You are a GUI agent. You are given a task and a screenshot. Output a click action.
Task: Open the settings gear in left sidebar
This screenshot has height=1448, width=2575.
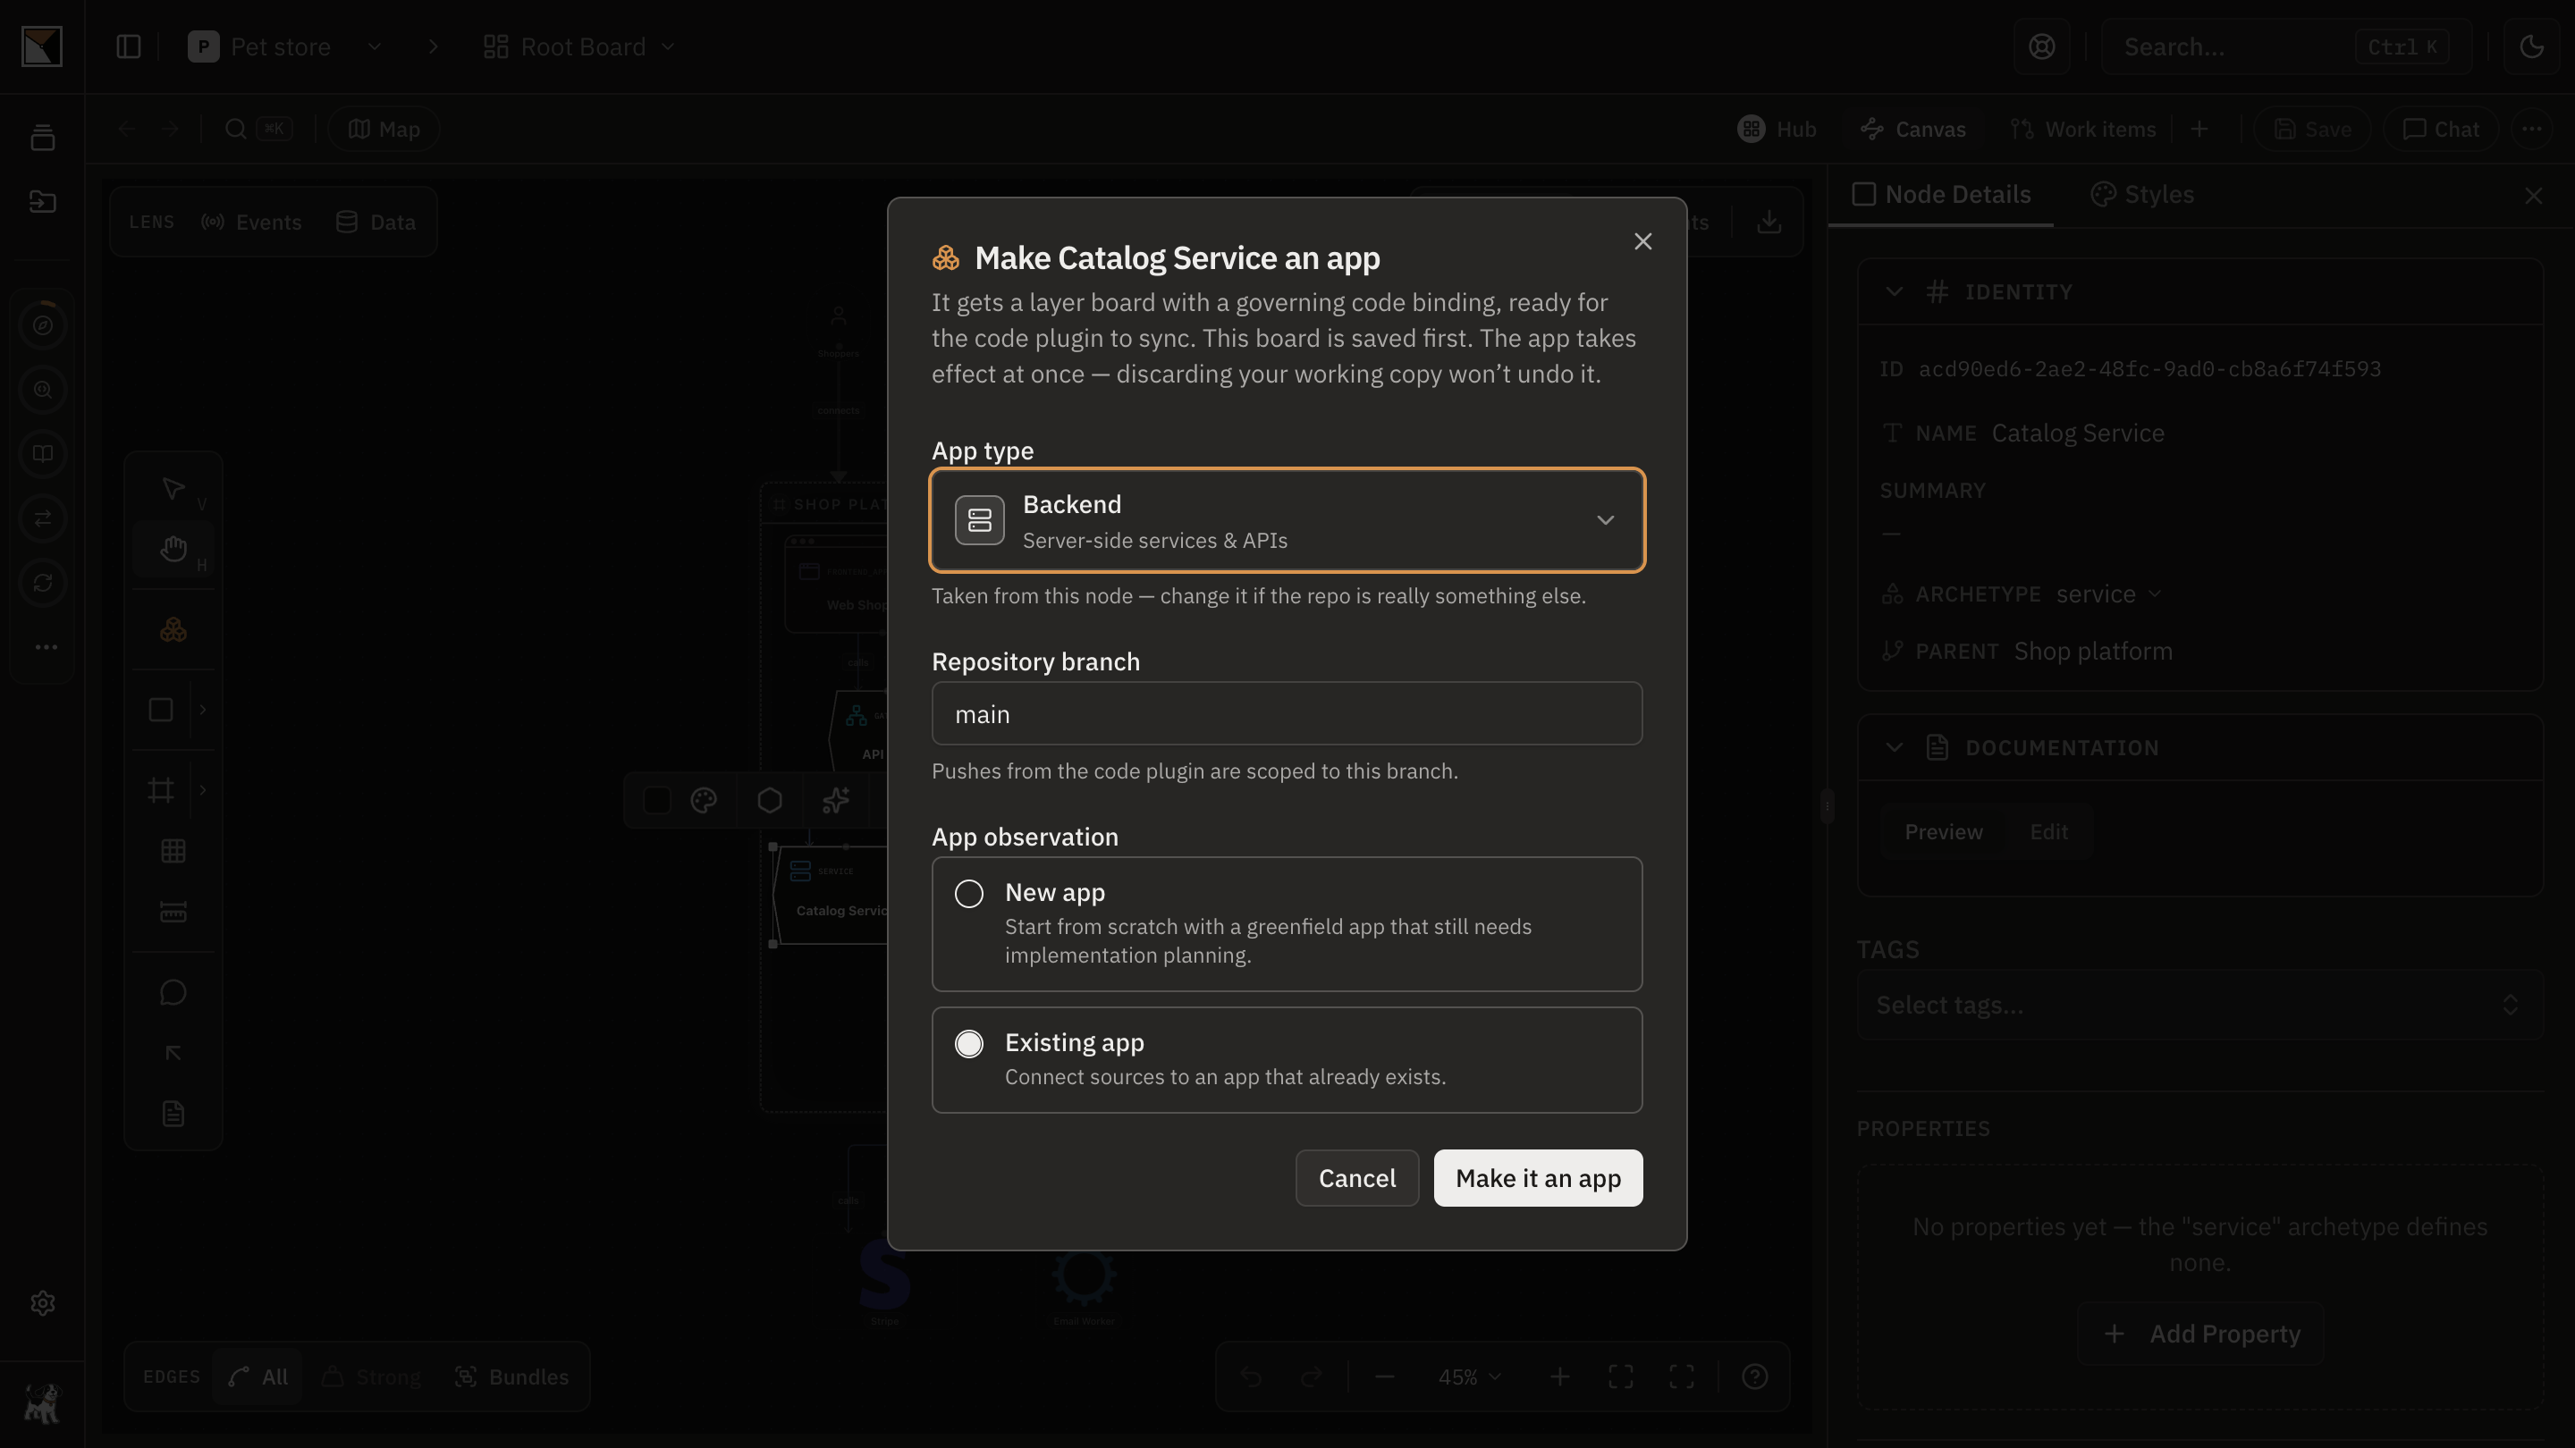42,1303
